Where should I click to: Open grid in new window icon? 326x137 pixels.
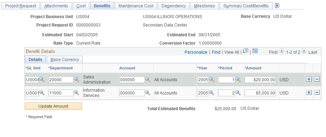pos(245,51)
